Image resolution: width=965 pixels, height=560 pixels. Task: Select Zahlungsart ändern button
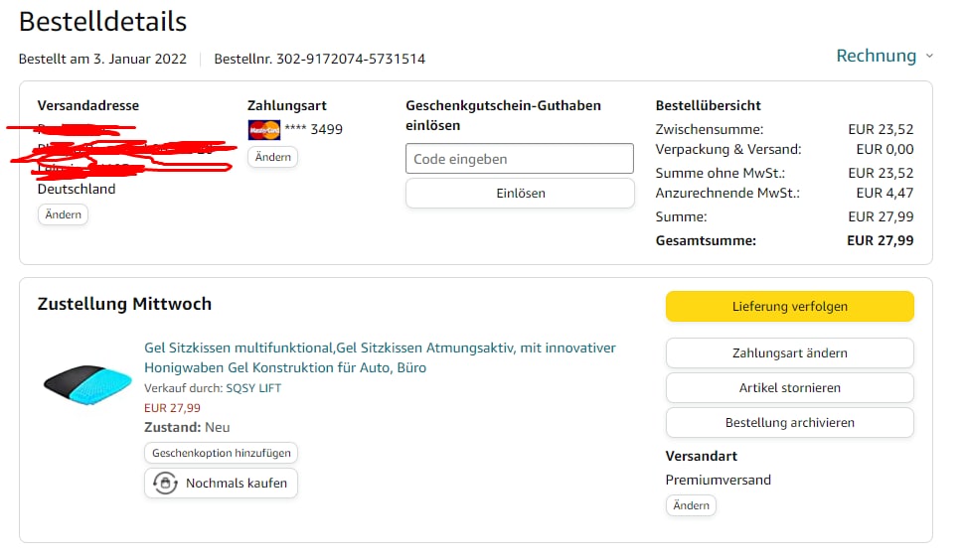(789, 352)
